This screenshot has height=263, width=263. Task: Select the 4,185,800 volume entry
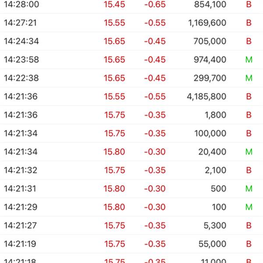point(206,96)
